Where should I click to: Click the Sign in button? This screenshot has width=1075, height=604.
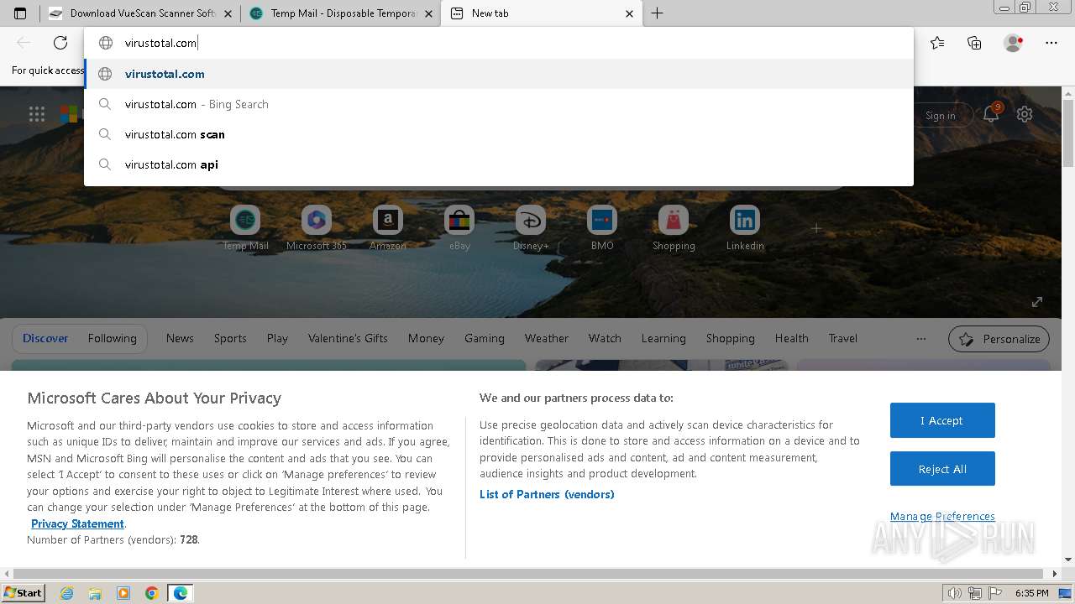point(941,116)
